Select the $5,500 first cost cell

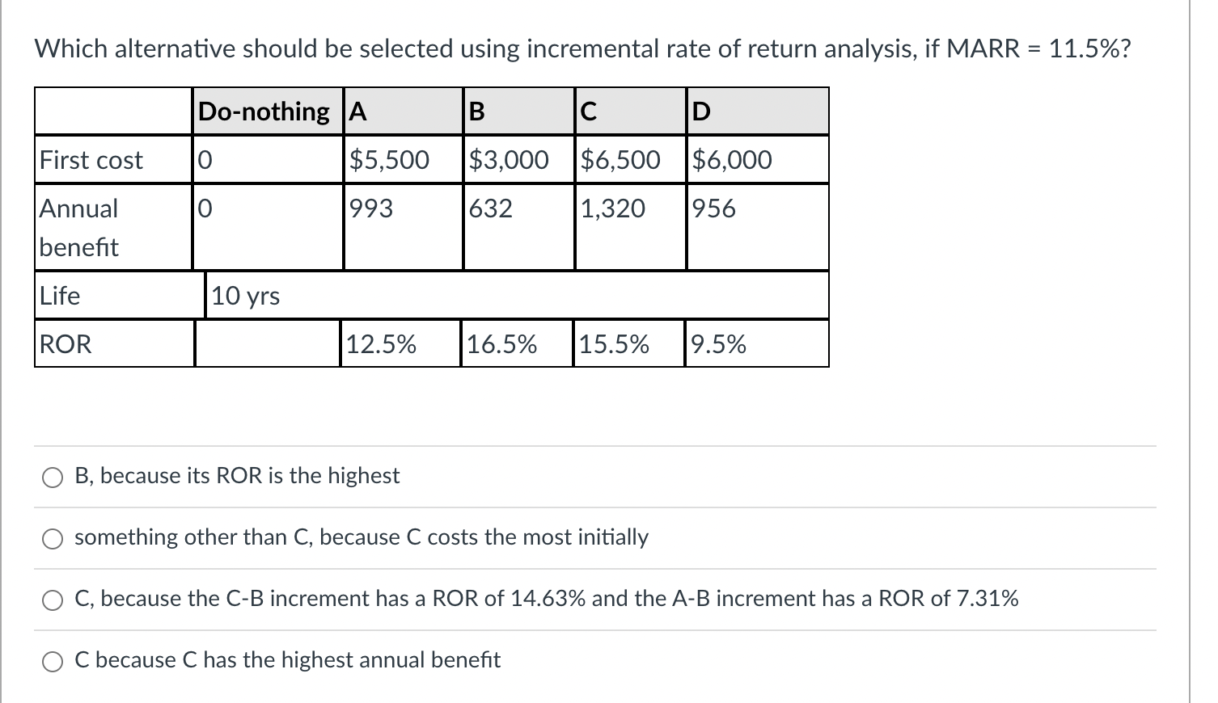[x=390, y=160]
